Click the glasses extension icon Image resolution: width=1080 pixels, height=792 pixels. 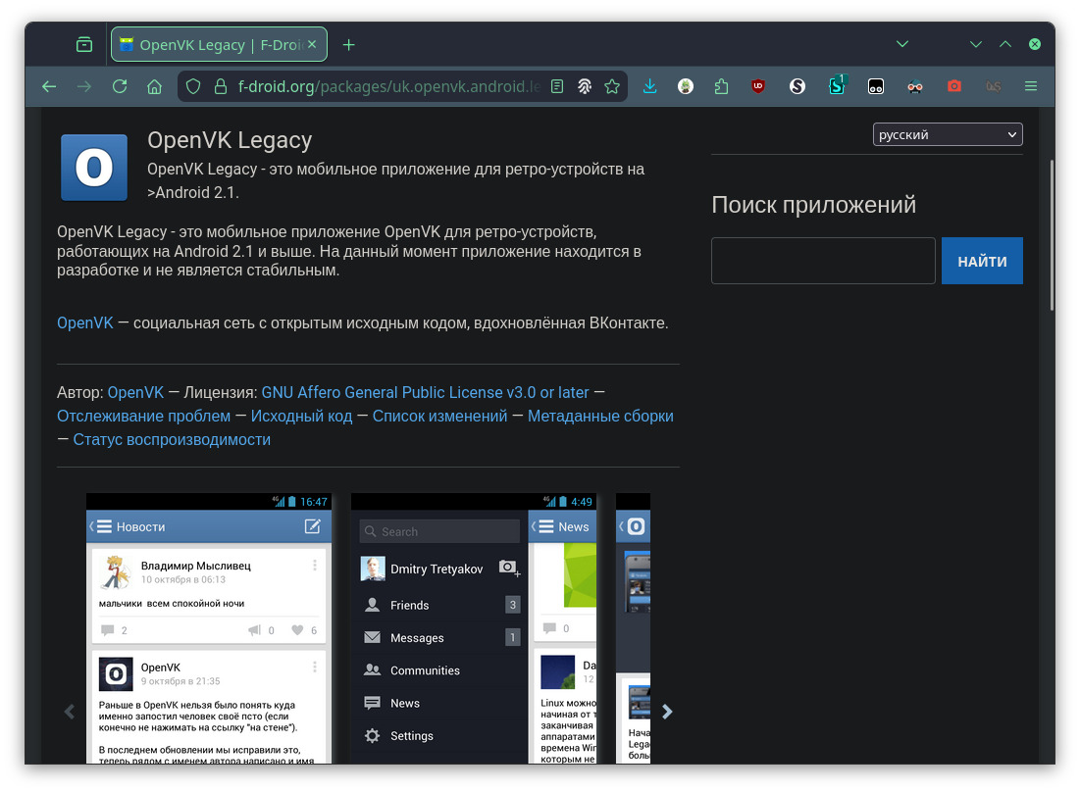(914, 86)
